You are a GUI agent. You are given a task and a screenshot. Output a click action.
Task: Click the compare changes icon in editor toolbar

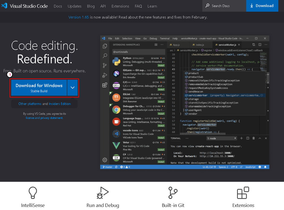(254, 45)
